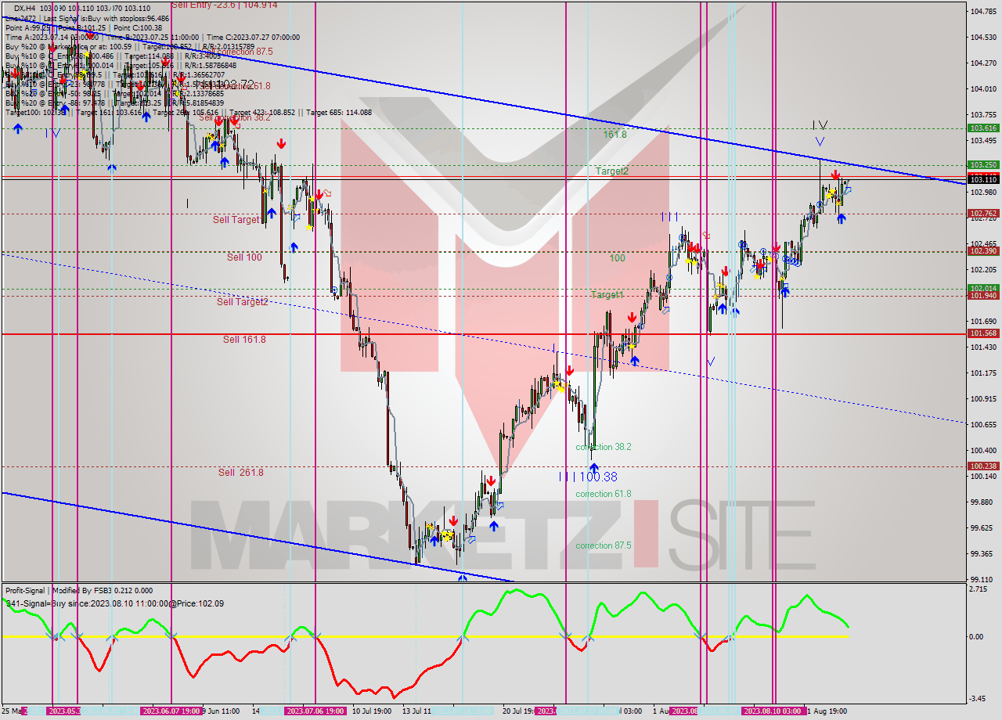Click the -3.45 indicator scale value

pyautogui.click(x=979, y=698)
